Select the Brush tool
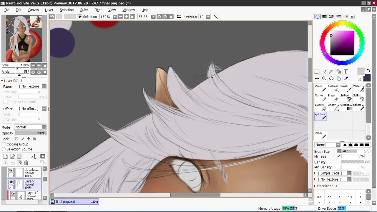Screen dimensions: 377x212 (346, 88)
